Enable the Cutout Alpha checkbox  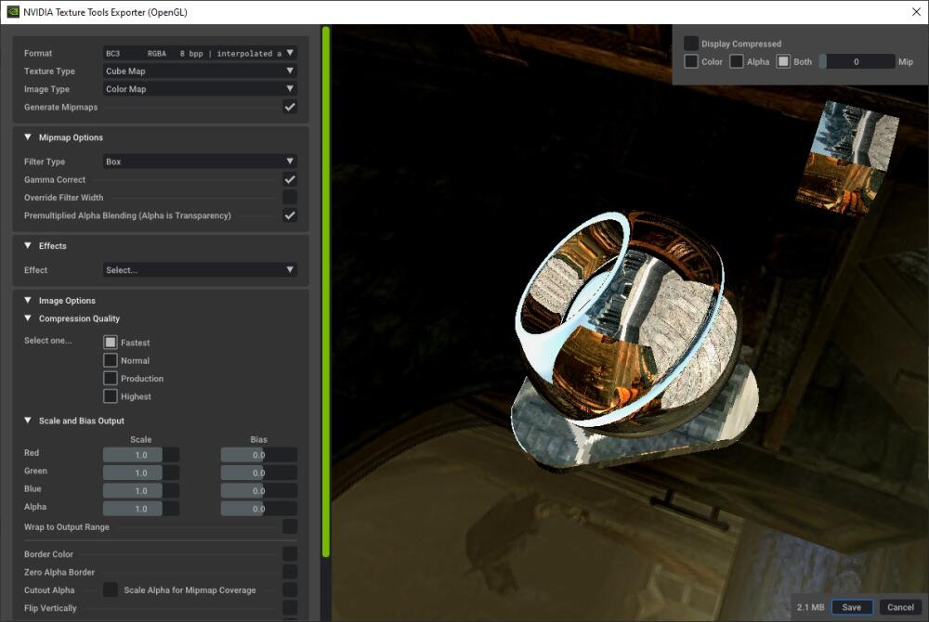(111, 590)
